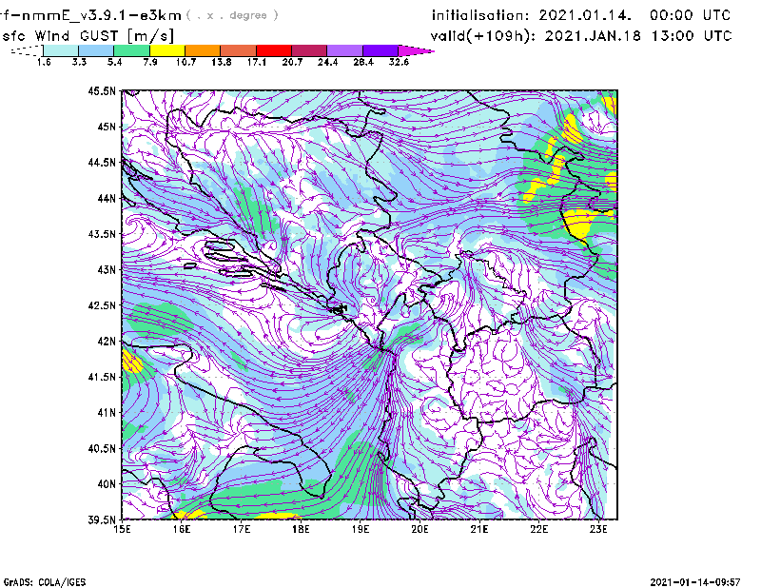Click the 39.5N latitude axis label

102,519
